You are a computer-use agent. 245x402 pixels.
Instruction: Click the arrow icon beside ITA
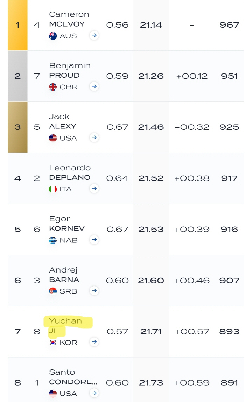(94, 189)
